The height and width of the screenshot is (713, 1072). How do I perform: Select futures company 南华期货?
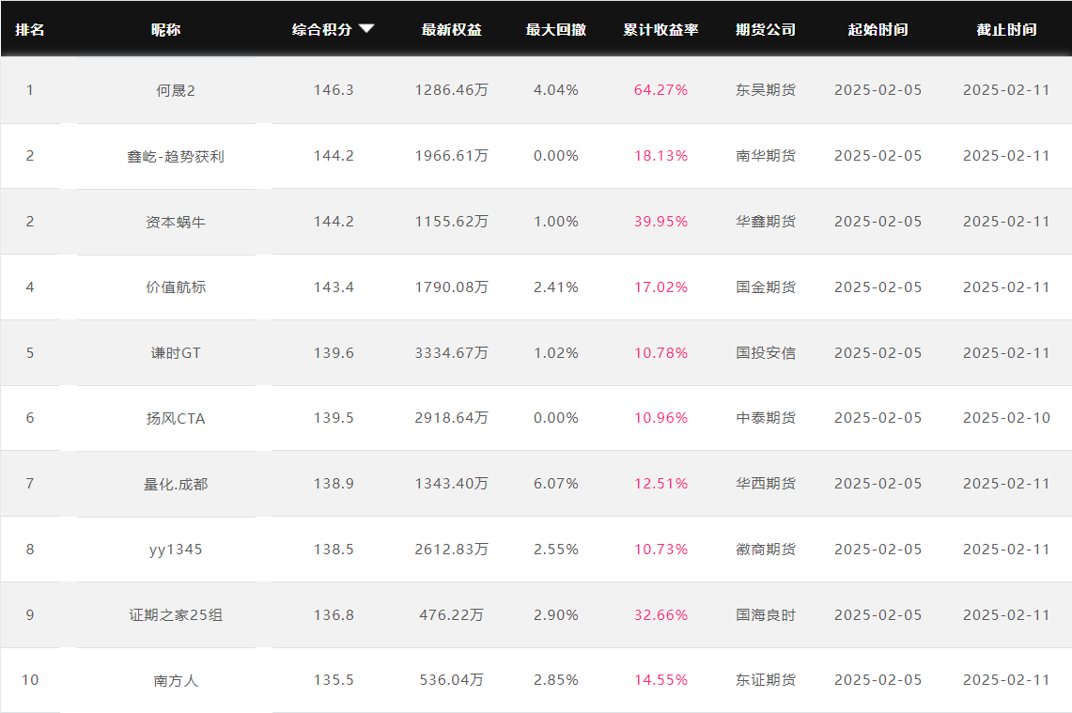[766, 156]
